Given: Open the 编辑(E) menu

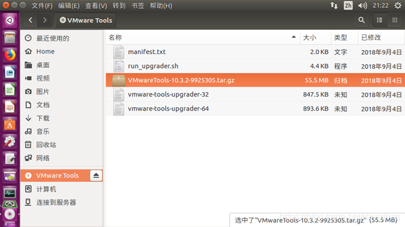Looking at the screenshot, I should click(x=69, y=6).
